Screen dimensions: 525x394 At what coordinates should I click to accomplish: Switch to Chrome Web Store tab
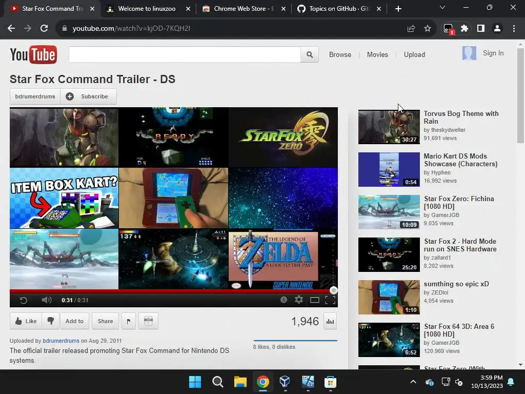tap(243, 9)
